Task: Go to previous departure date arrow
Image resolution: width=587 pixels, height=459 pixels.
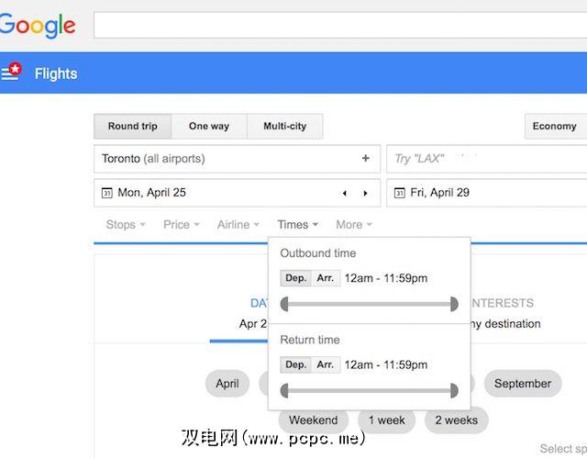Action: pos(345,194)
